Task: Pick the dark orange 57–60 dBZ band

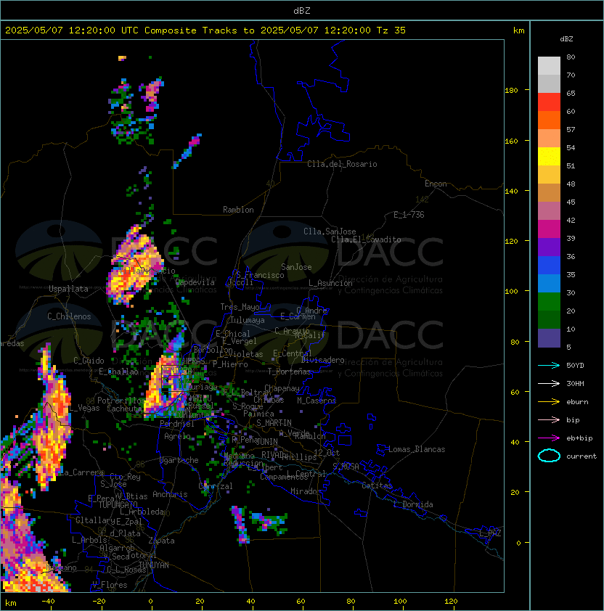Action: coord(549,120)
